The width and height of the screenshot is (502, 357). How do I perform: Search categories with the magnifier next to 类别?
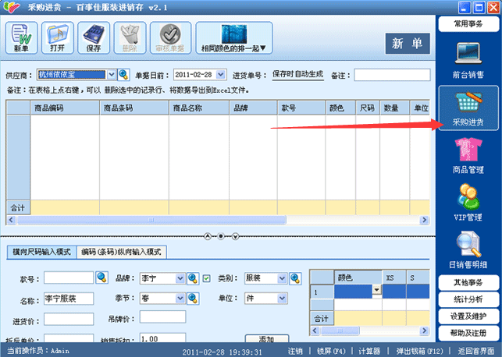pos(295,278)
